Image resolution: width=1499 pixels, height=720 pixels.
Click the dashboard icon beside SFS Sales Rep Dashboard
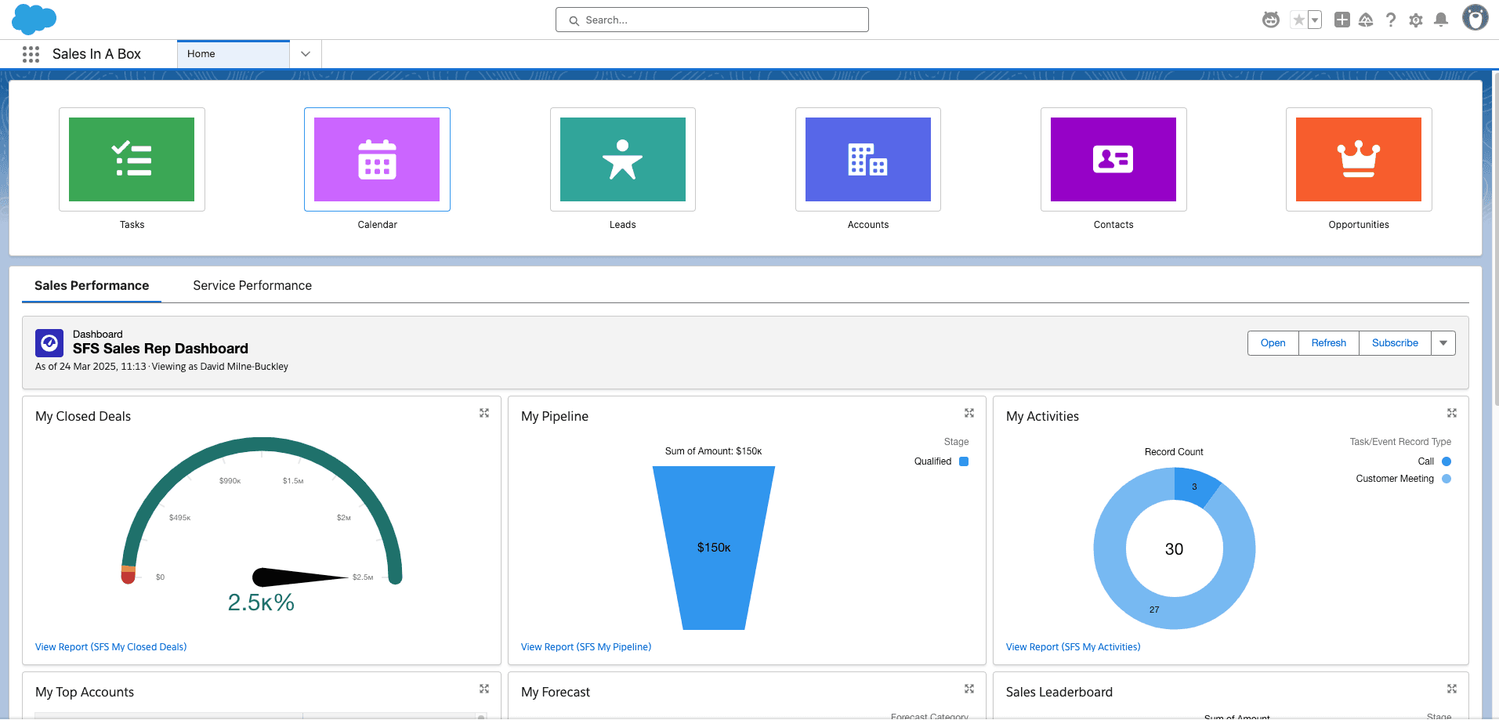click(49, 343)
